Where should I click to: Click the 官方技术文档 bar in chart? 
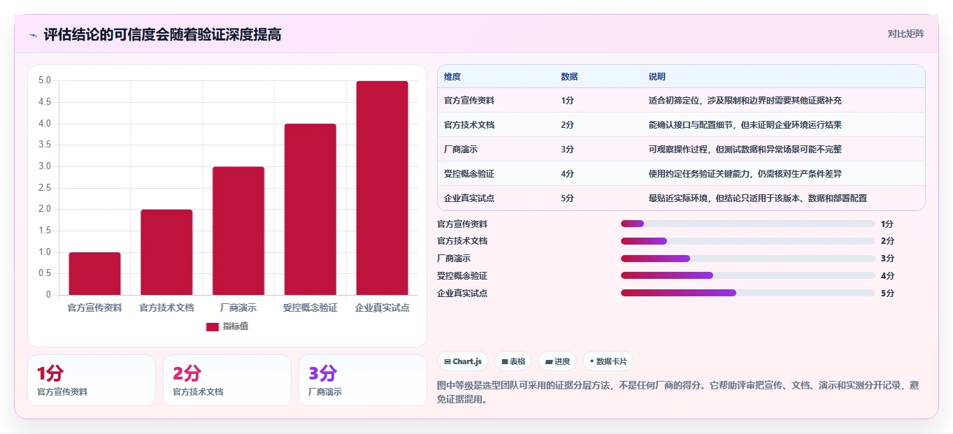click(166, 252)
